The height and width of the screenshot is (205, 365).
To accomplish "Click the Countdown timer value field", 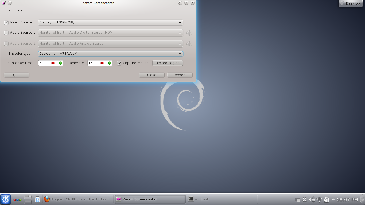I will 44,63.
